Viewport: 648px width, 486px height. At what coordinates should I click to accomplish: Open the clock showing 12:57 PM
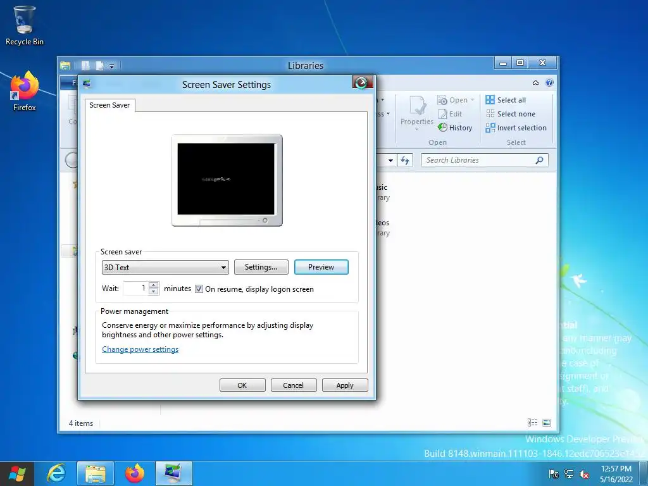pyautogui.click(x=616, y=474)
